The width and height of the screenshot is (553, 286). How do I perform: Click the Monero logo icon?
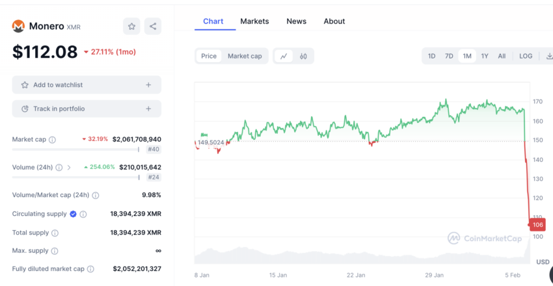point(18,26)
